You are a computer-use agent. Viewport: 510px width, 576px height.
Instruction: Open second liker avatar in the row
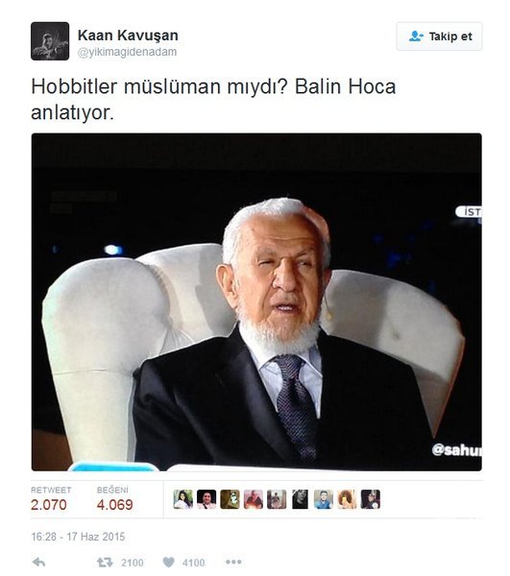tap(206, 499)
